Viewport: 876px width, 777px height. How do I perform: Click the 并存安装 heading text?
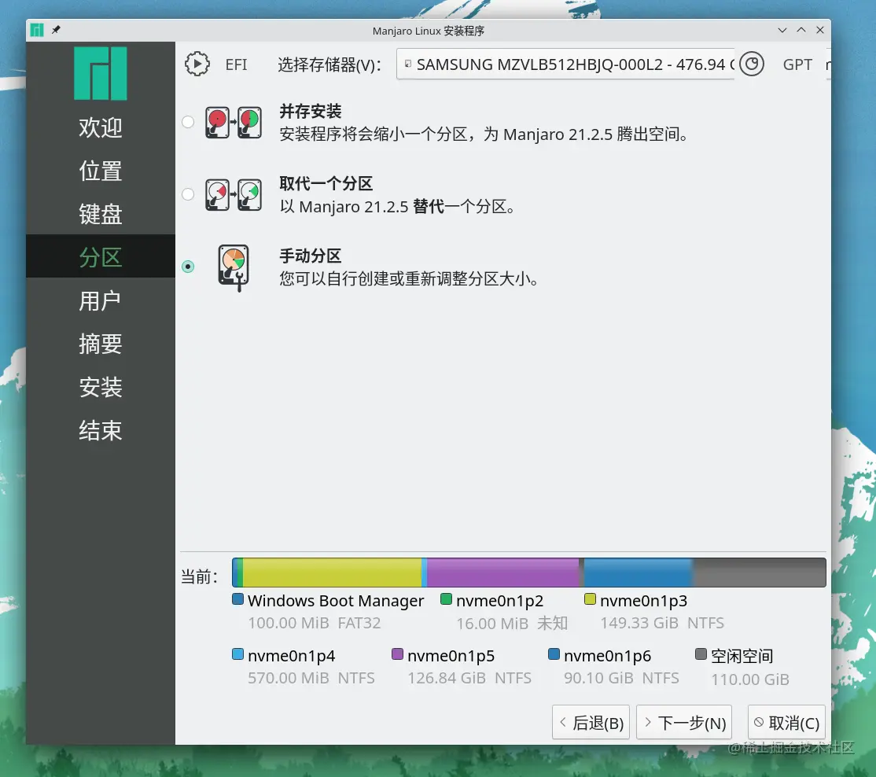[310, 111]
